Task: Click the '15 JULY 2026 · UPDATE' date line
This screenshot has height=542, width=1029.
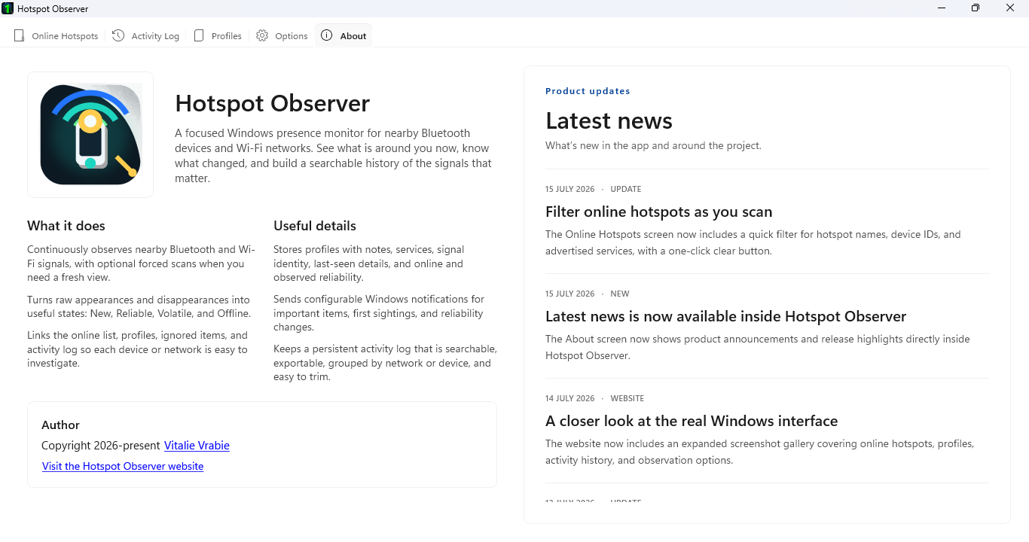Action: (594, 189)
